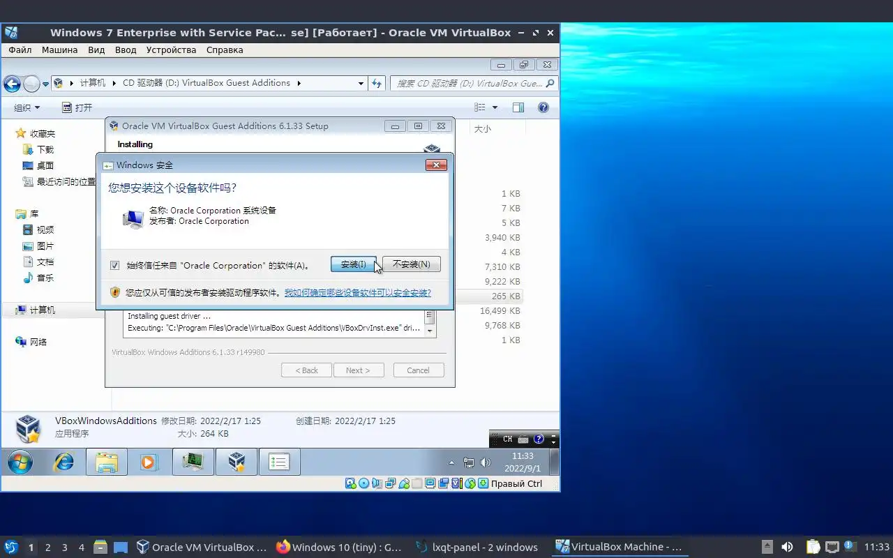This screenshot has height=558, width=893.
Task: Open the Файл menu
Action: pos(20,50)
